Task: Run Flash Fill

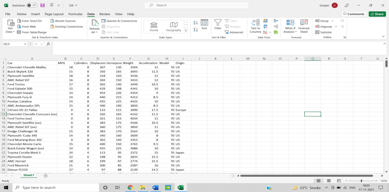Action: point(266,21)
